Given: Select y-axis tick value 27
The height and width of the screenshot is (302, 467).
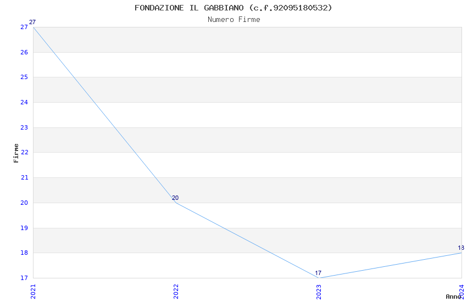Looking at the screenshot, I should tap(24, 27).
